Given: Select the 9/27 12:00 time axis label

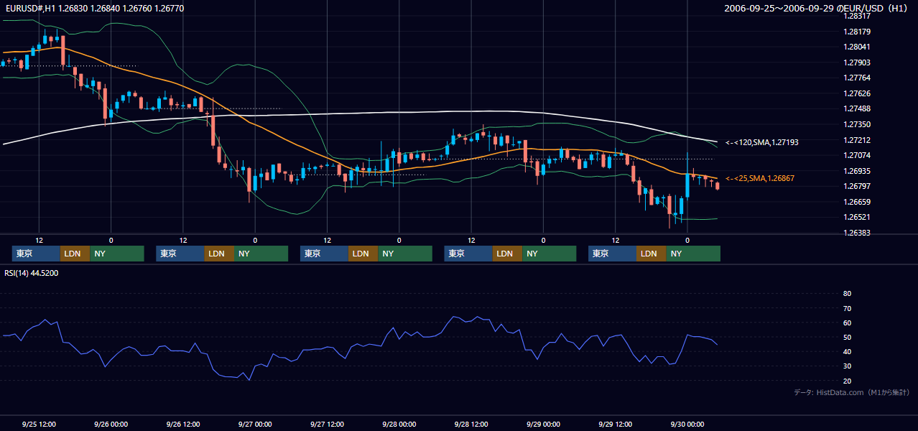Looking at the screenshot, I should (x=327, y=424).
